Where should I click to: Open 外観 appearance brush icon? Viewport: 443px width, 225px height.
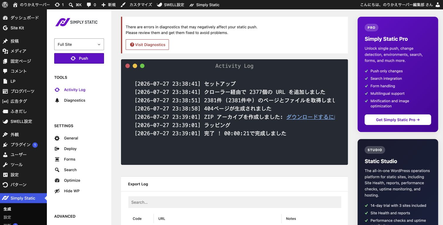point(5,135)
